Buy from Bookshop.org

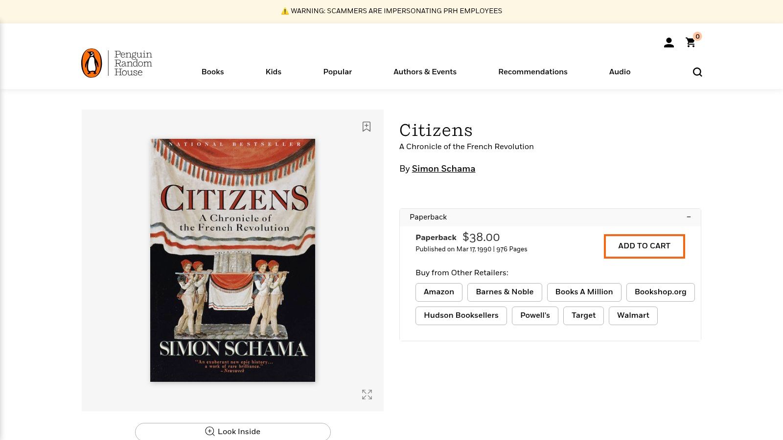[x=660, y=292]
